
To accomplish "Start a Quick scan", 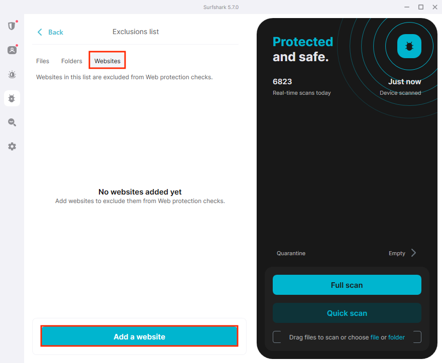I will (x=347, y=313).
